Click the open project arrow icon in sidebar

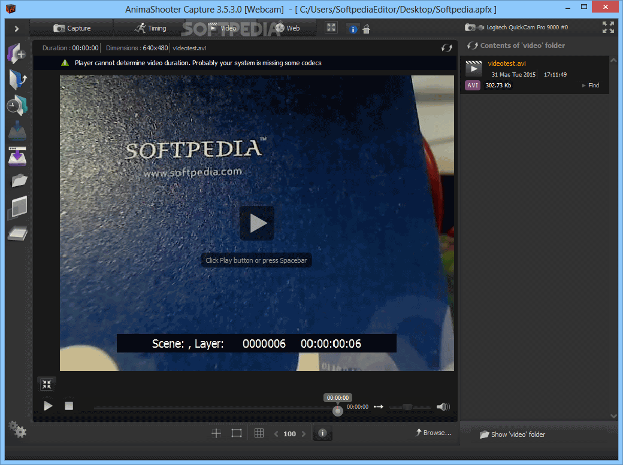(17, 80)
